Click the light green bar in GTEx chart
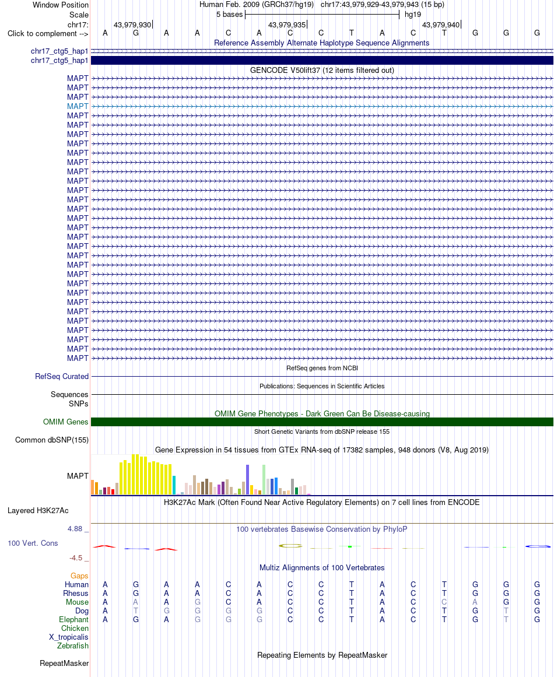 point(264,480)
